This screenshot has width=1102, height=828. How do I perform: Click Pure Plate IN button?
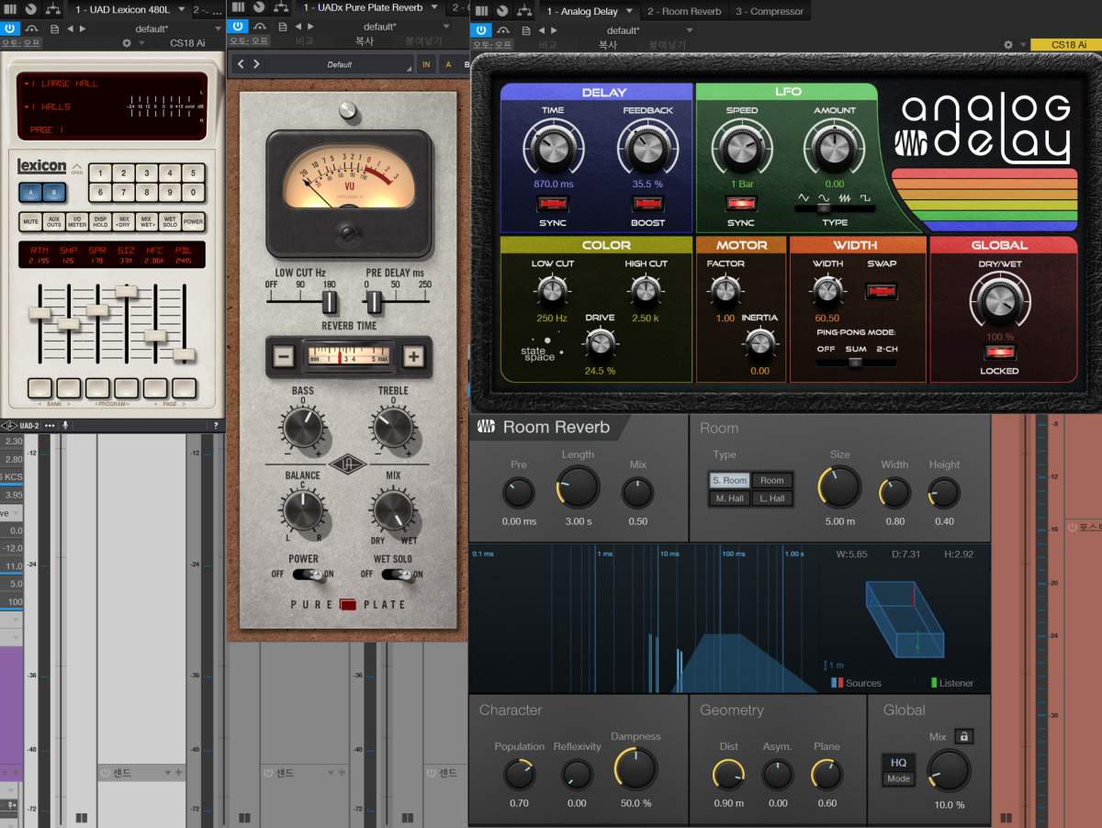click(x=426, y=64)
